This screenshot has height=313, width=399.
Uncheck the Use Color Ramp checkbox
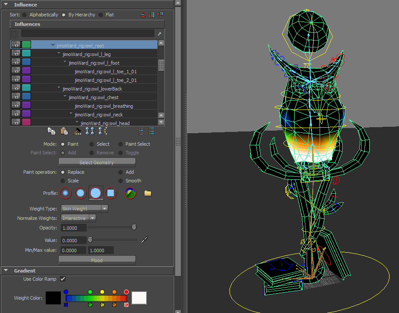click(x=63, y=279)
